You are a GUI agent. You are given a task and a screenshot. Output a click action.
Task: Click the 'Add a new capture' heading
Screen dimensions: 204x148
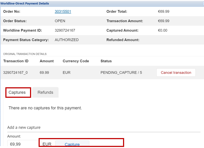(x=24, y=127)
